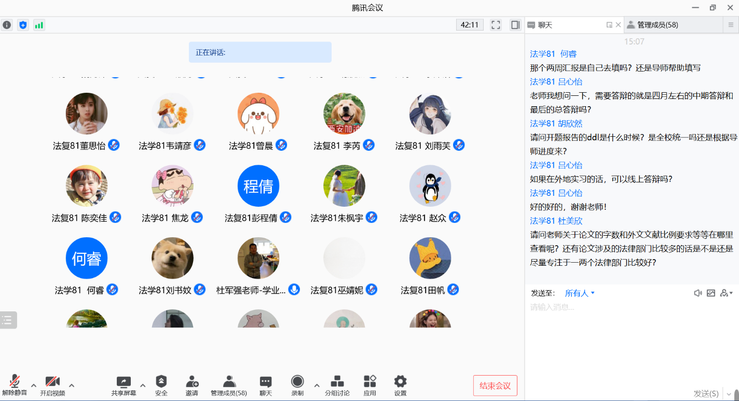The height and width of the screenshot is (401, 739).
Task: Open the 所有人 recipient dropdown
Action: [x=579, y=293]
